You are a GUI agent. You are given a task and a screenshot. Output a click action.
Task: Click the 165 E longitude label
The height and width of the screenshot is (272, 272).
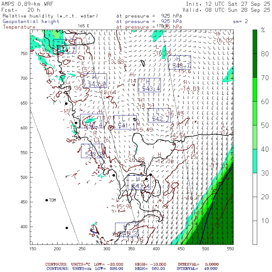pos(84,26)
